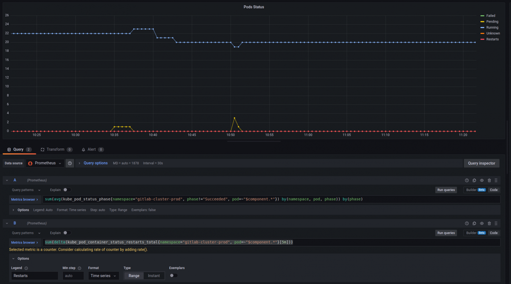Viewport: 511px width, 284px height.
Task: Click the drag handle icon for query B
Action: pos(496,224)
